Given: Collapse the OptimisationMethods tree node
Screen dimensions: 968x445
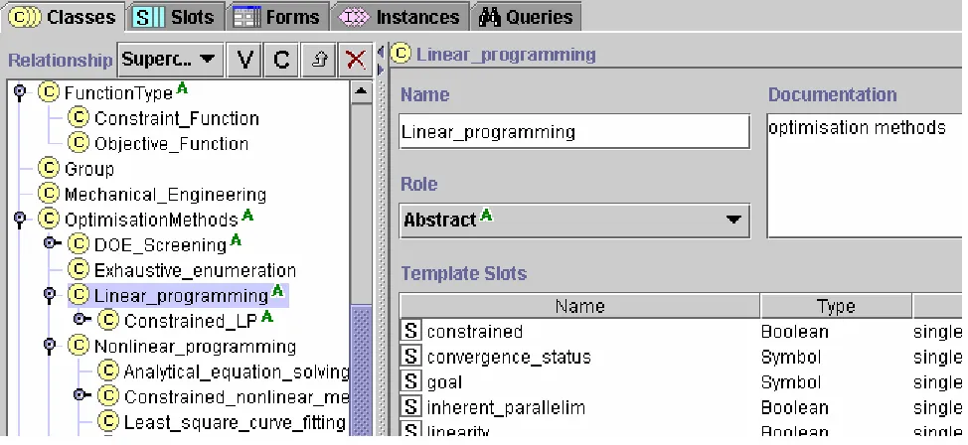Looking at the screenshot, I should 20,220.
